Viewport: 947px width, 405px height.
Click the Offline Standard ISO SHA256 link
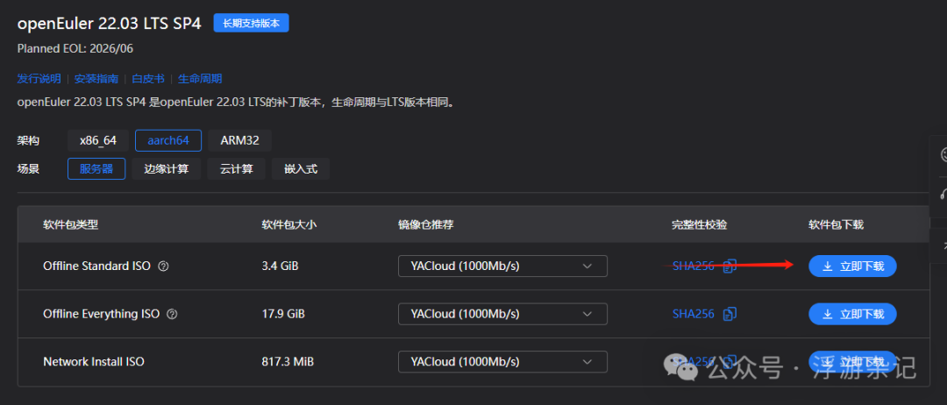click(693, 266)
